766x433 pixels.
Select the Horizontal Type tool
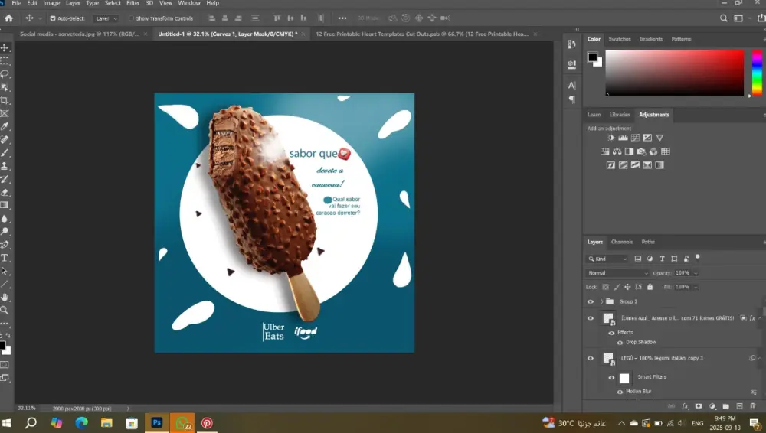(5, 258)
